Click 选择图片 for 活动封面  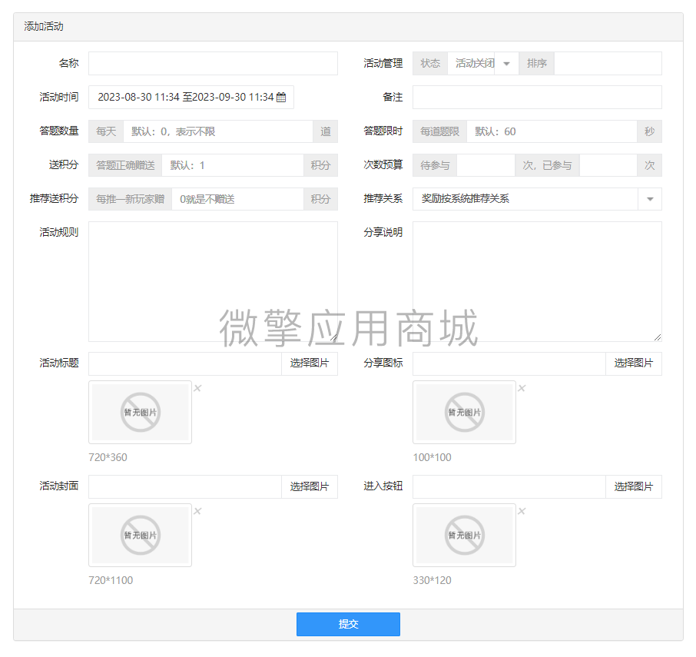tap(310, 486)
